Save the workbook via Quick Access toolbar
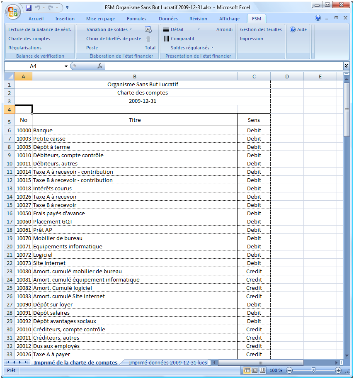354x379 pixels. [29, 8]
